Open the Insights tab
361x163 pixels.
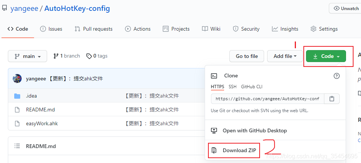pyautogui.click(x=285, y=29)
